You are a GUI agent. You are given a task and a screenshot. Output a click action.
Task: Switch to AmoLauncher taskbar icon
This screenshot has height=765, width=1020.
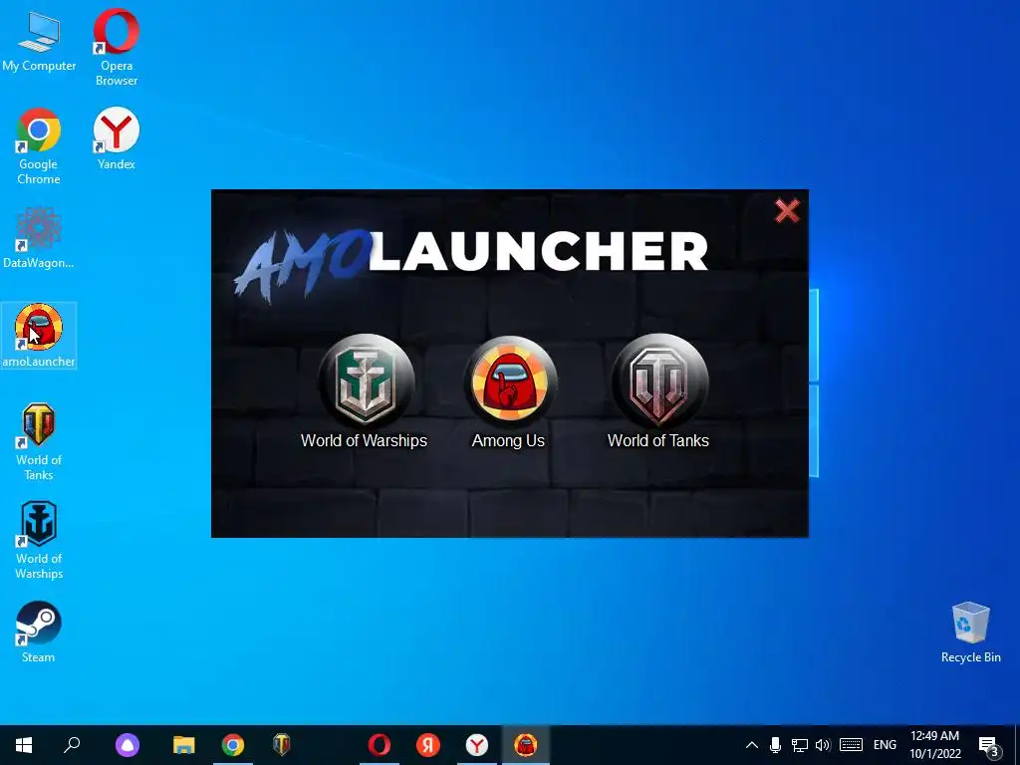pyautogui.click(x=526, y=745)
